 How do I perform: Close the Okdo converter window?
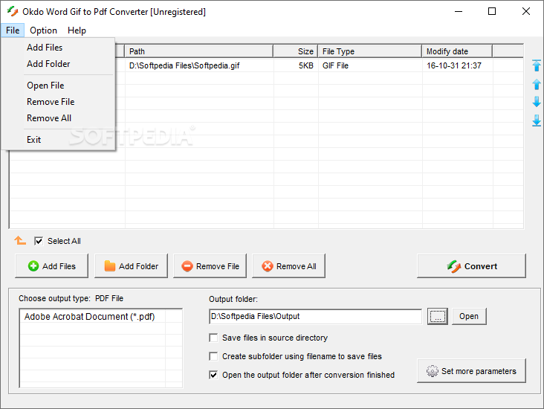526,11
